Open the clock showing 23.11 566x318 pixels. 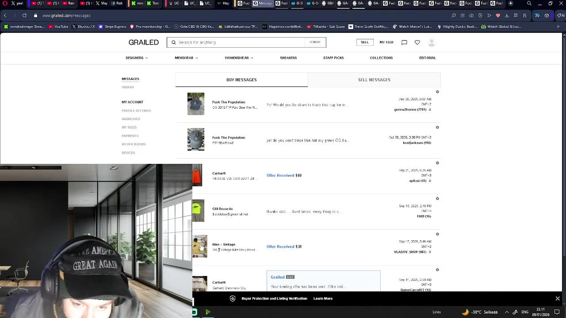(540, 312)
